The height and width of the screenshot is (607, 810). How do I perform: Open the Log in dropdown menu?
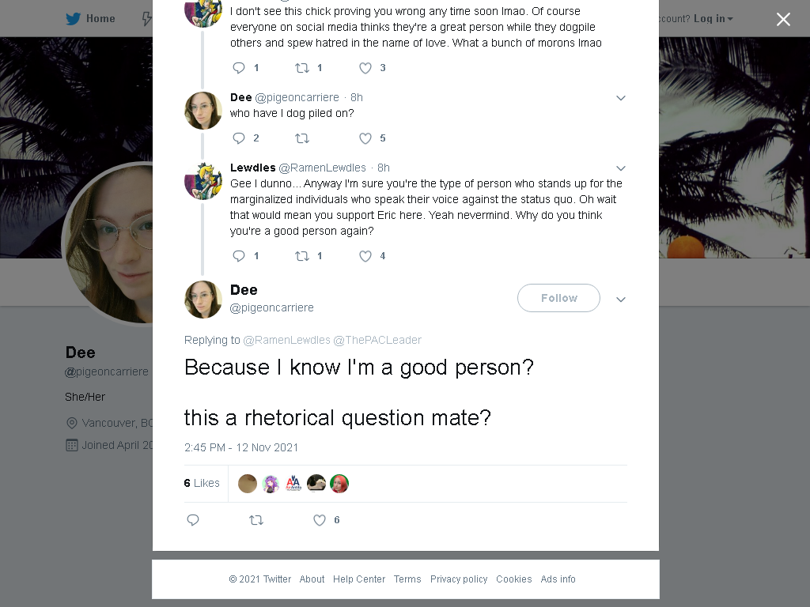[x=713, y=19]
